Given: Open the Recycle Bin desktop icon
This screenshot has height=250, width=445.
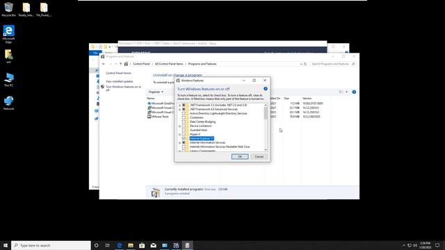Looking at the screenshot, I should (8, 9).
